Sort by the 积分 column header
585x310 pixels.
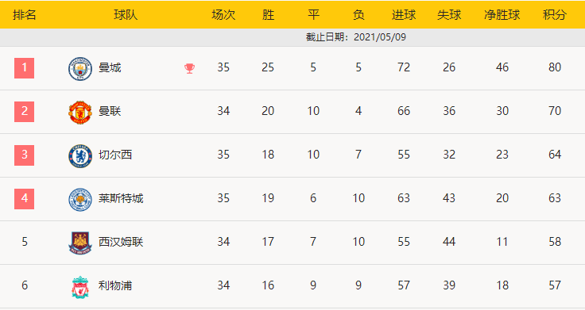click(555, 14)
